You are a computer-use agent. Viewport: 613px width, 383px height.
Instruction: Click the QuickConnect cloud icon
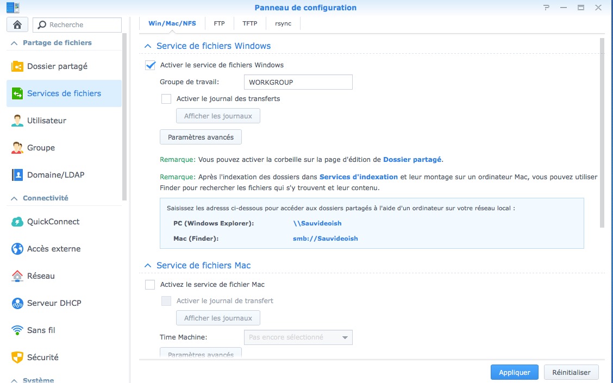coord(17,222)
